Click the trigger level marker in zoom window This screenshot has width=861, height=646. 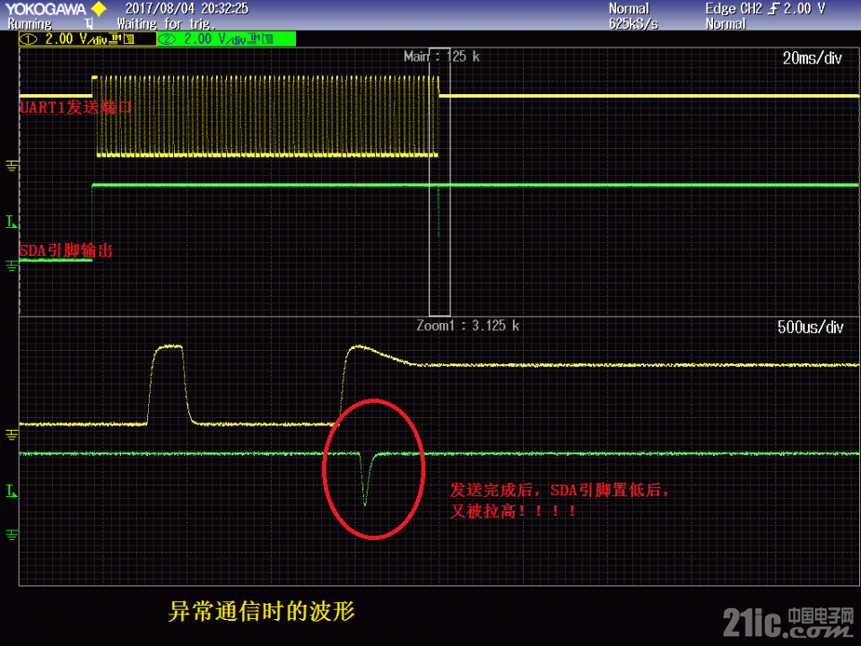tap(12, 491)
